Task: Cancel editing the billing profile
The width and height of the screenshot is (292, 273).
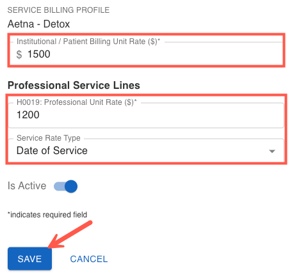Action: pyautogui.click(x=89, y=259)
